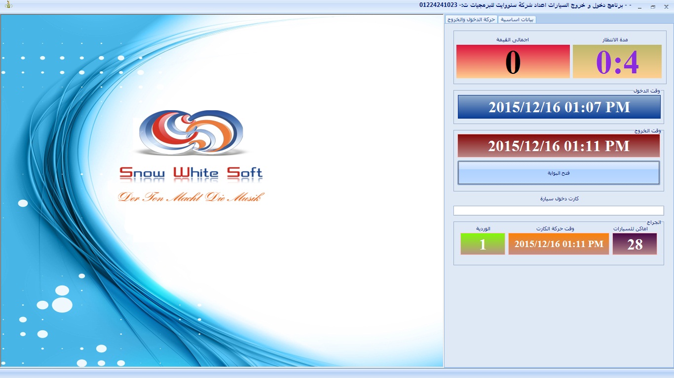Switch to the حركة الدخول والخروج tab

click(471, 20)
